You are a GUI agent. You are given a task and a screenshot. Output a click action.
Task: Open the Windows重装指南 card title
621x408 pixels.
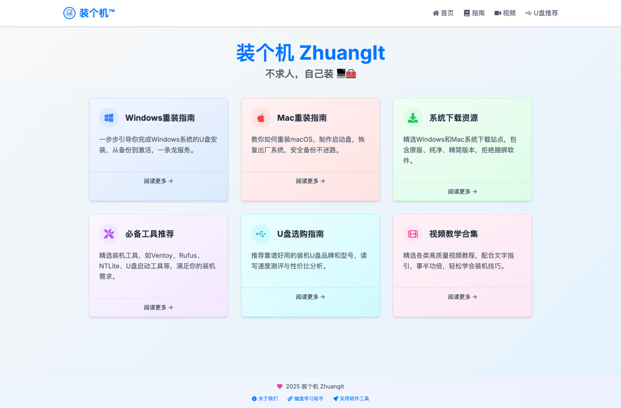[160, 118]
